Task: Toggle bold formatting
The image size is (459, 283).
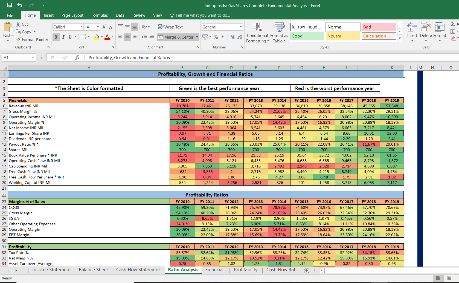Action: coord(56,37)
